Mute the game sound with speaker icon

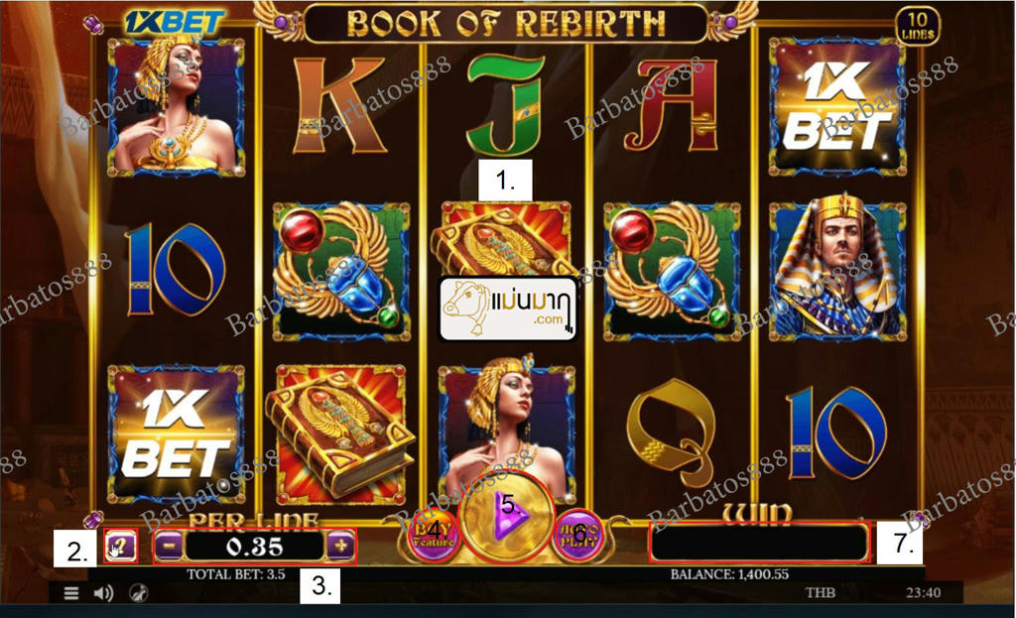(x=103, y=593)
